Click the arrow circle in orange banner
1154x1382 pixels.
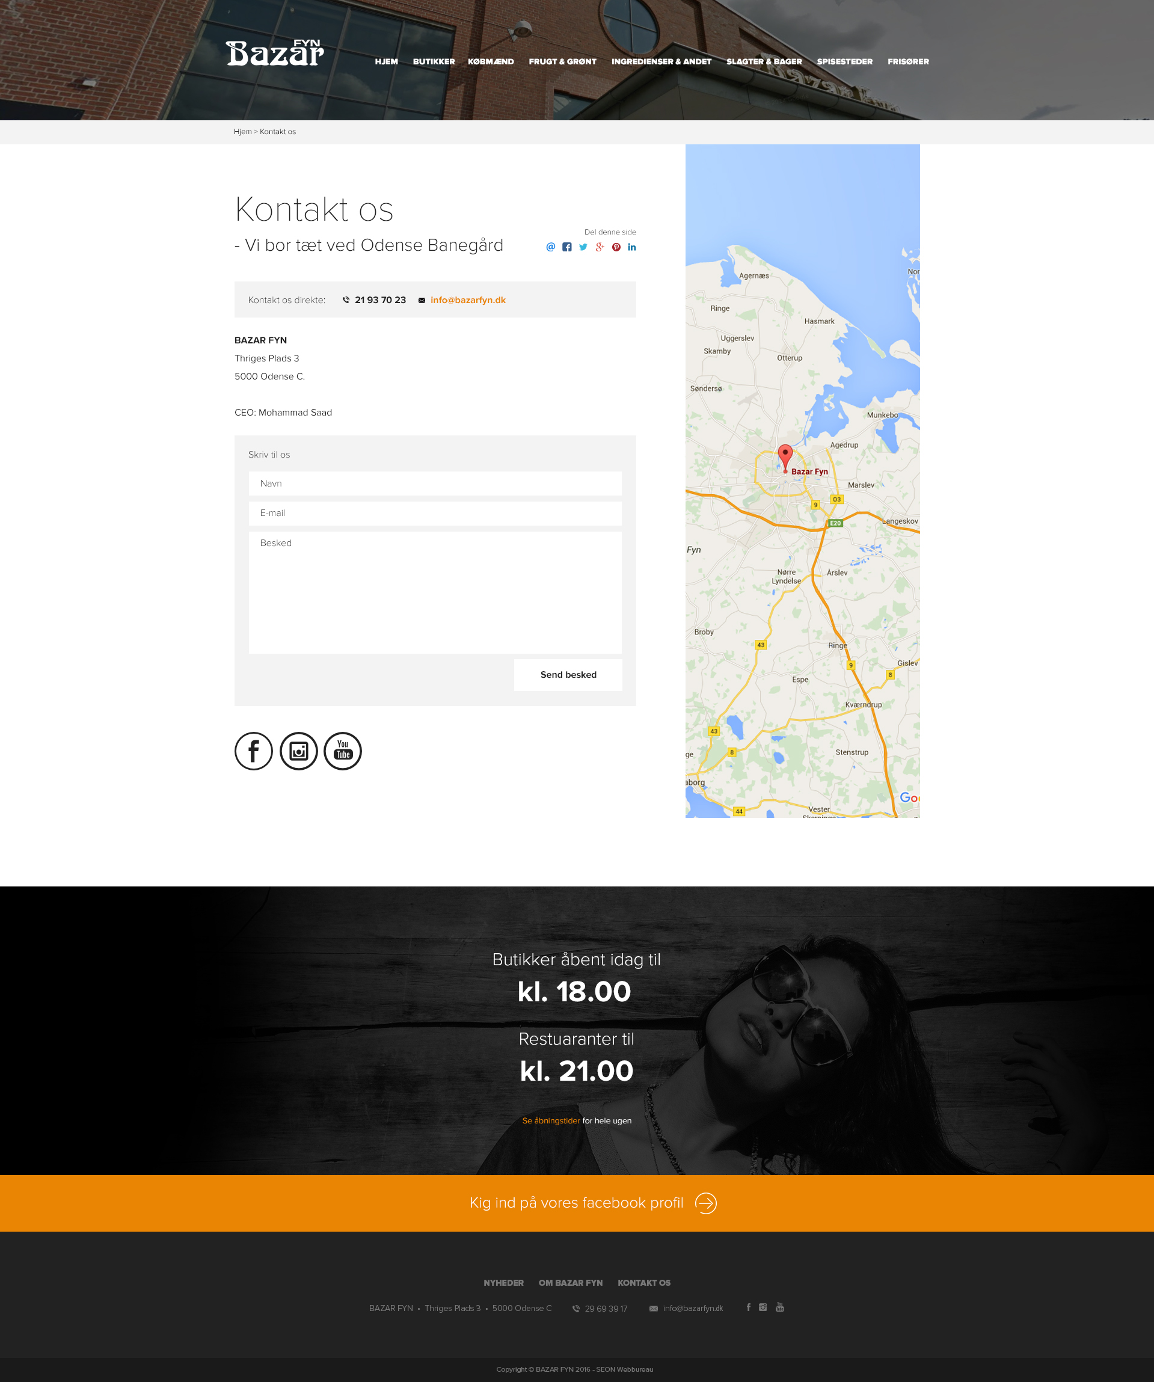(x=706, y=1203)
